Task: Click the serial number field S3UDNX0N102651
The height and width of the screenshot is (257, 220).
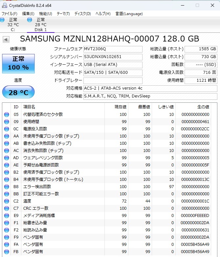Action: pos(113,57)
